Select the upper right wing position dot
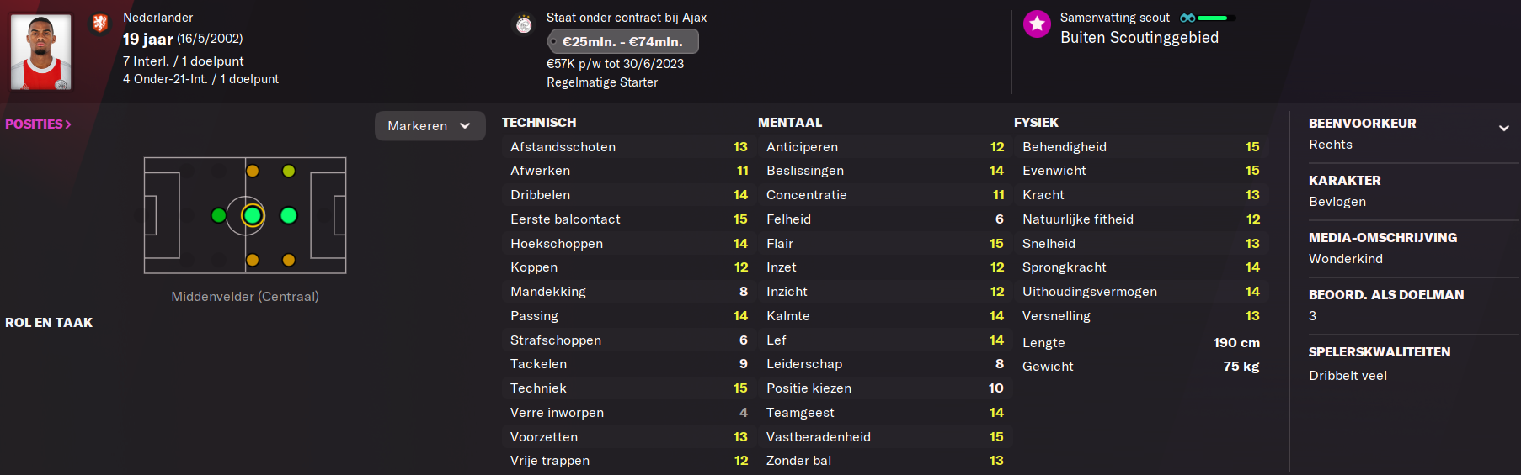 point(289,171)
